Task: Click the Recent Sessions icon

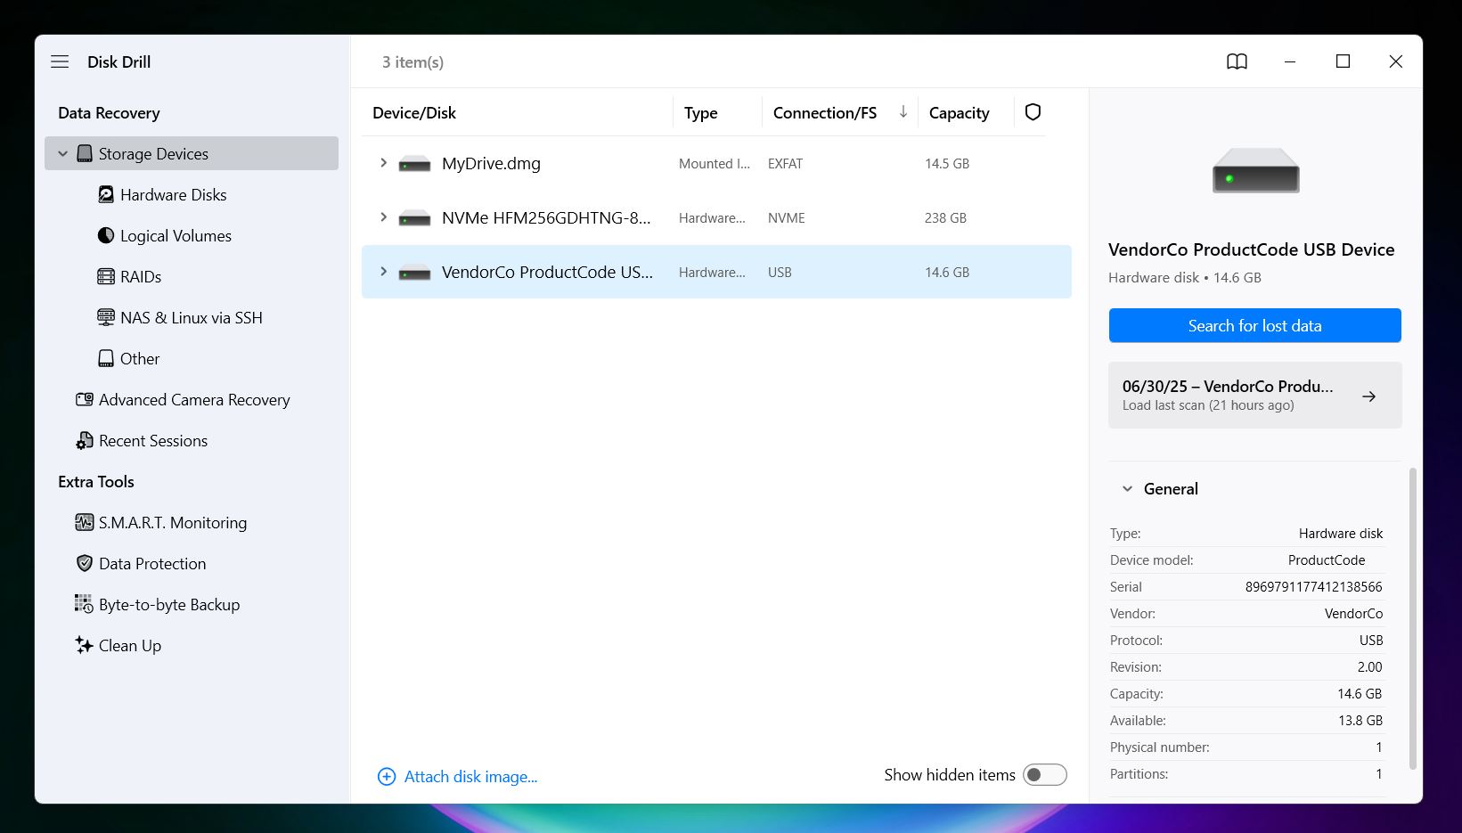Action: 85,440
